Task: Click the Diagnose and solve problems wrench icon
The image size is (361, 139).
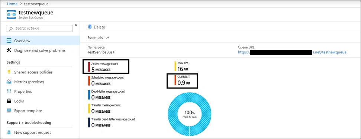Action: coord(9,50)
